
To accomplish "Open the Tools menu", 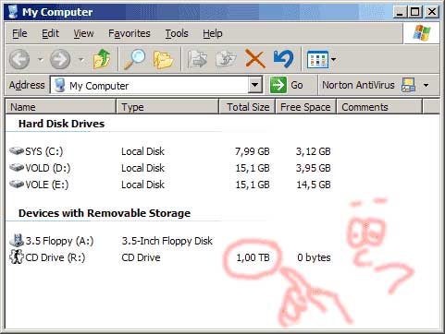I will click(177, 33).
